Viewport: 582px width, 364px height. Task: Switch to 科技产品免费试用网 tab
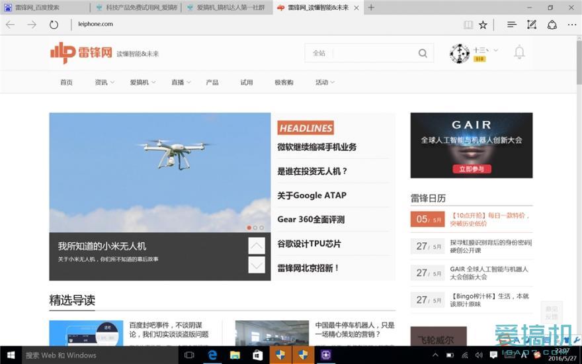pyautogui.click(x=137, y=7)
